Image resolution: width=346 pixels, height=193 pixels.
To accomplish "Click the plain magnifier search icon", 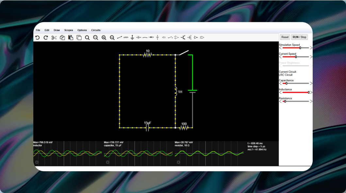I will tap(87, 37).
